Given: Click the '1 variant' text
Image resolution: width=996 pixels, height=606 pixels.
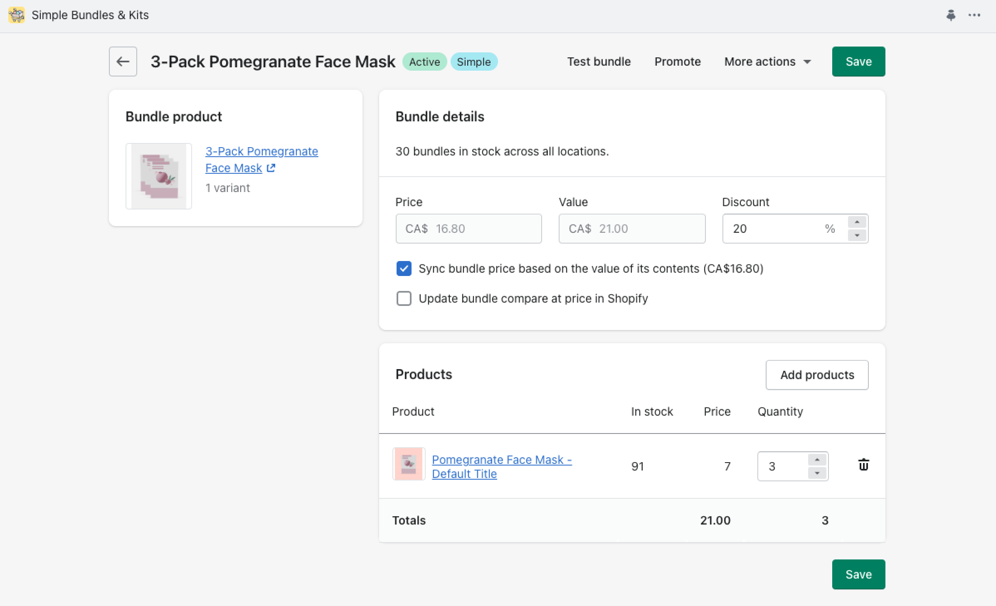Looking at the screenshot, I should (228, 188).
